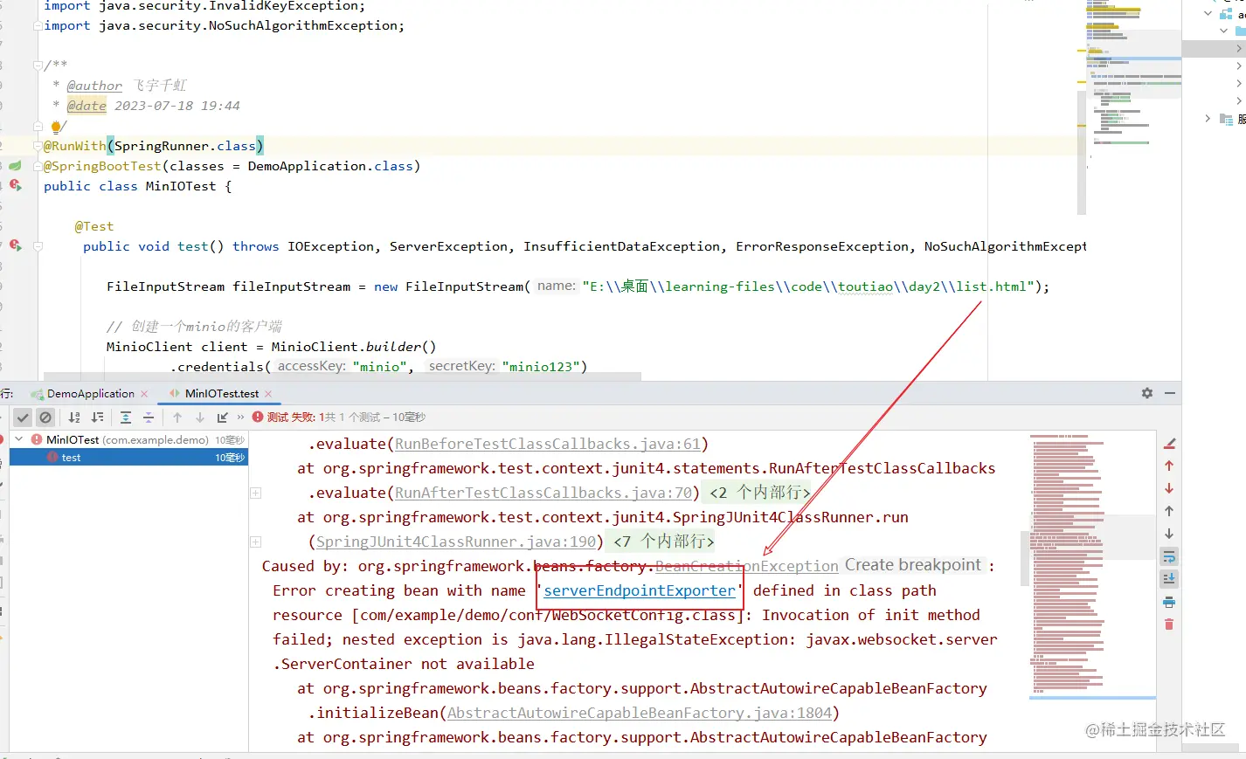The height and width of the screenshot is (759, 1246).
Task: Jump down the stack trace red arrow
Action: click(1169, 488)
